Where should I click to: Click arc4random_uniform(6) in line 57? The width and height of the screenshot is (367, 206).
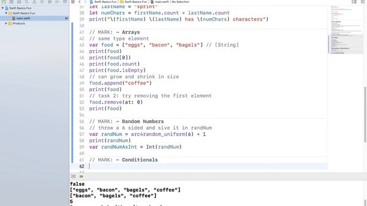162,134
